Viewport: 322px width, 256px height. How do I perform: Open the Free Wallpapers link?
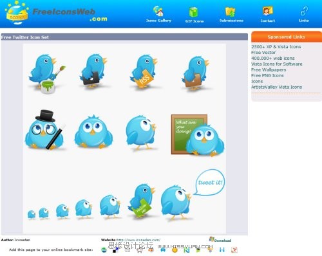(269, 70)
